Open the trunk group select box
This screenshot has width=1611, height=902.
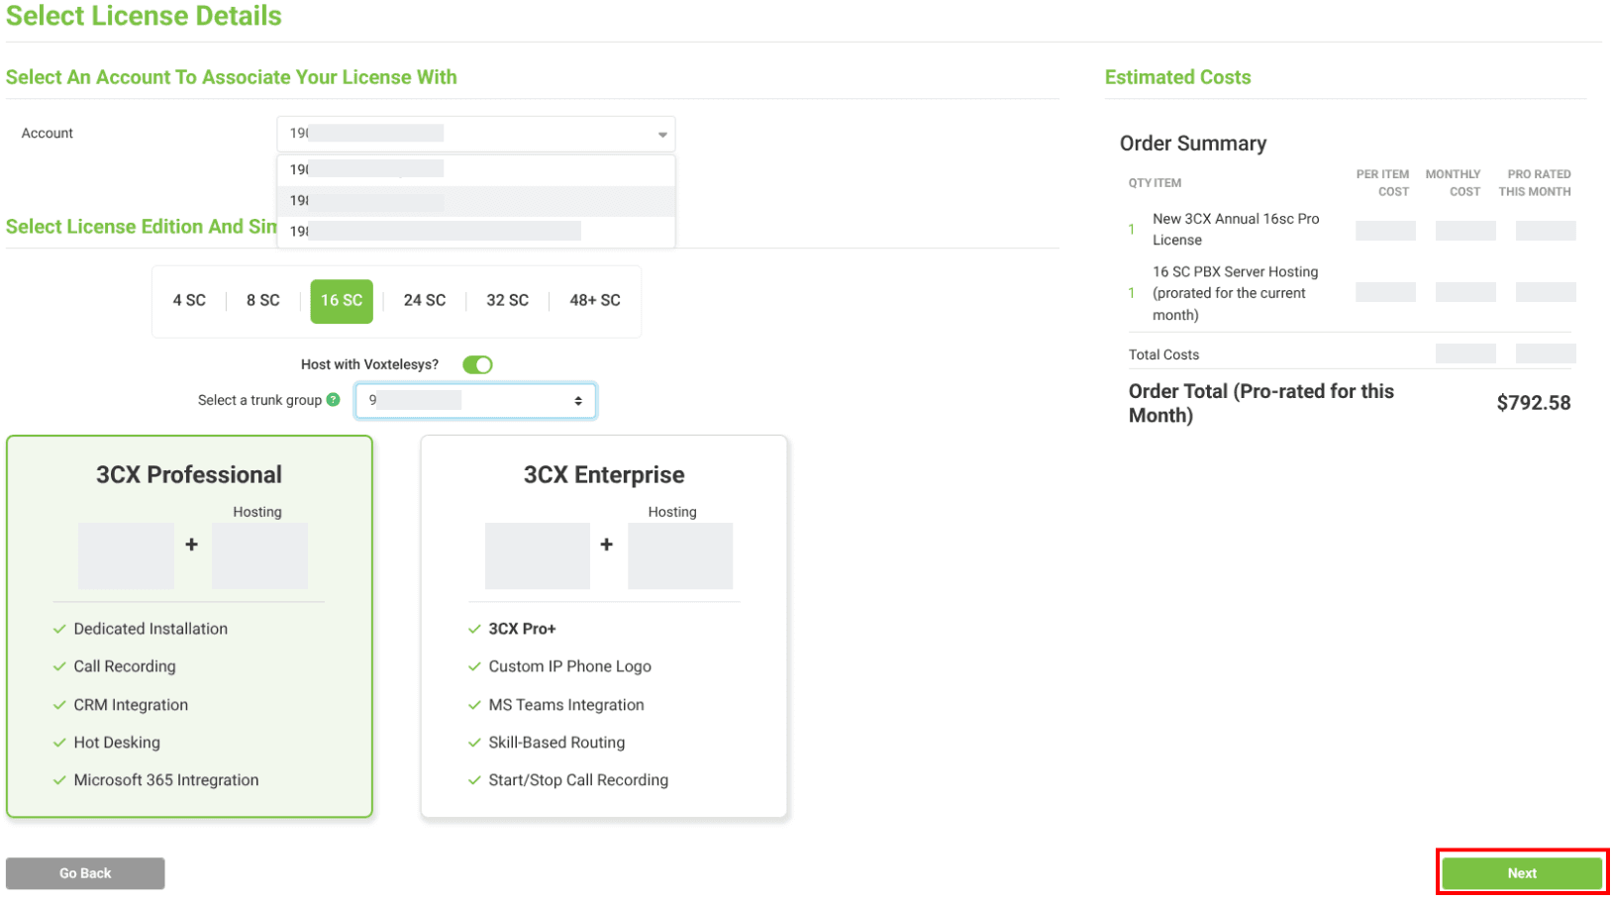tap(475, 401)
